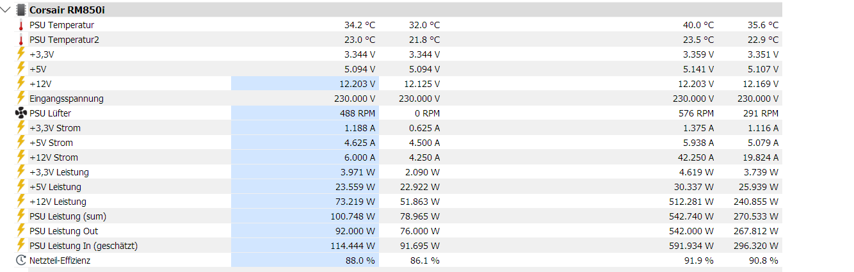The image size is (854, 272).
Task: Click the thermometer icon for PSU Temperatur2
Action: [x=20, y=40]
